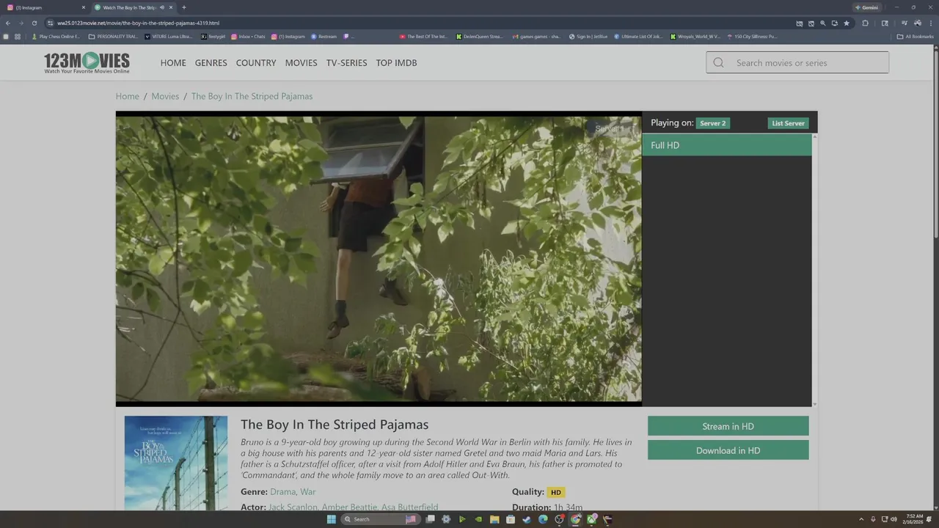
Task: Bookmark this page with the star icon
Action: pyautogui.click(x=847, y=23)
